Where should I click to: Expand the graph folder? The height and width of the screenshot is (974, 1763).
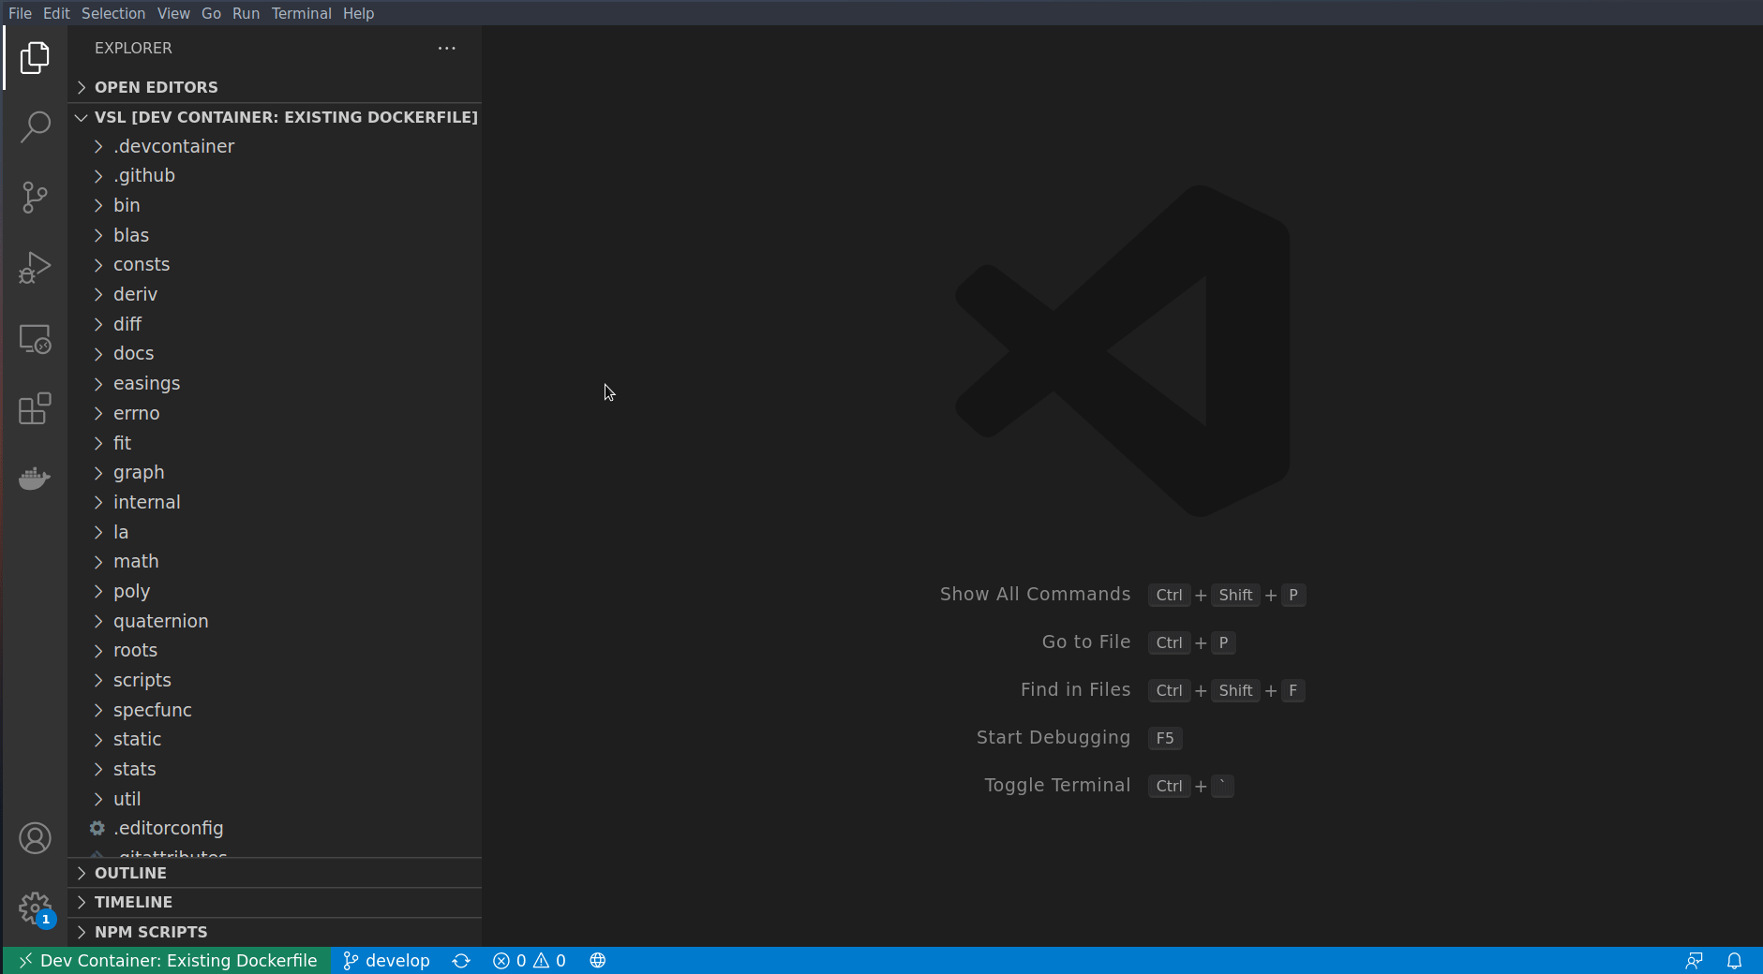click(x=275, y=473)
